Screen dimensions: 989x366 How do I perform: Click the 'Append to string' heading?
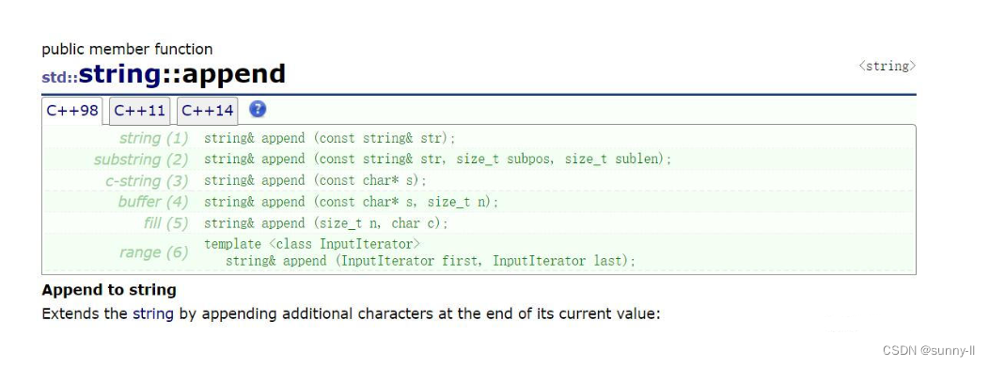click(108, 290)
